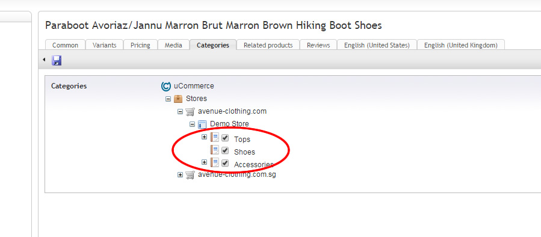The image size is (541, 237).
Task: Click the avenue-clothing.com shopping cart icon
Action: (x=190, y=111)
